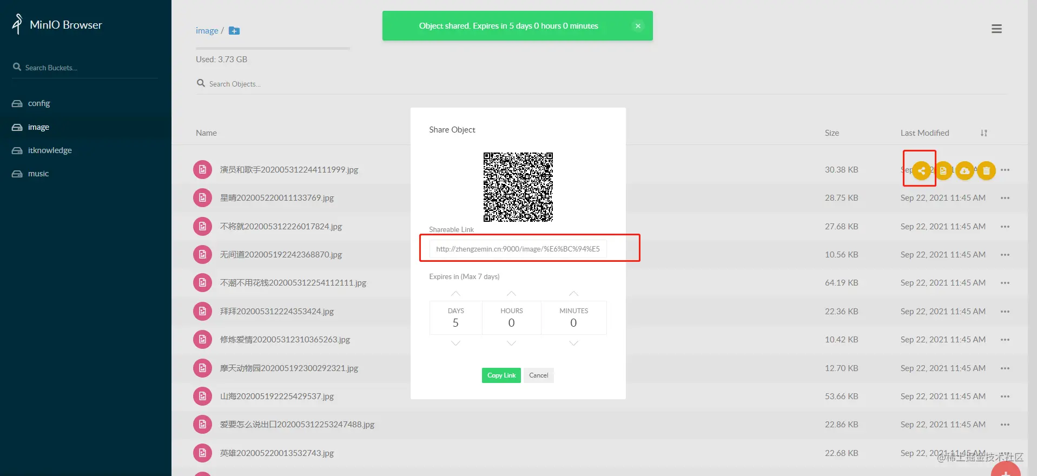The width and height of the screenshot is (1037, 476).
Task: Decrease the HOURS expiry value
Action: click(x=511, y=343)
